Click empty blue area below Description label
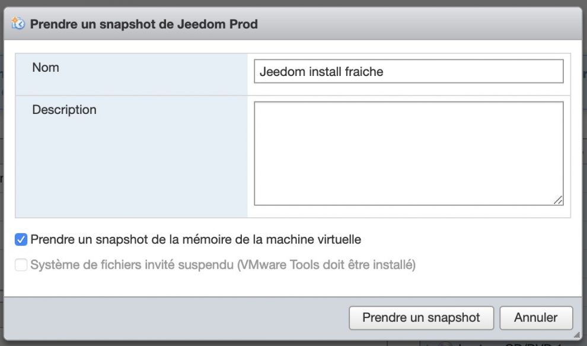The width and height of the screenshot is (587, 346). point(131,169)
